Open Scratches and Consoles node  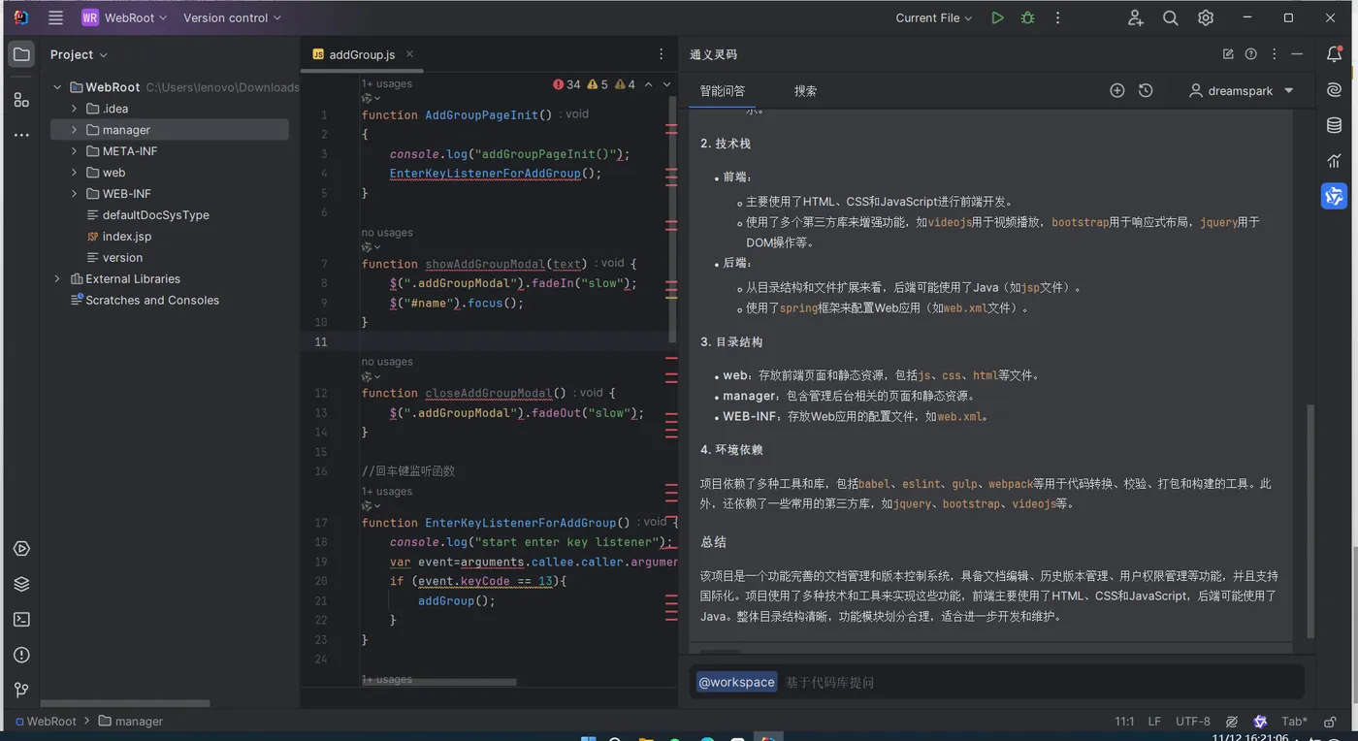point(145,300)
